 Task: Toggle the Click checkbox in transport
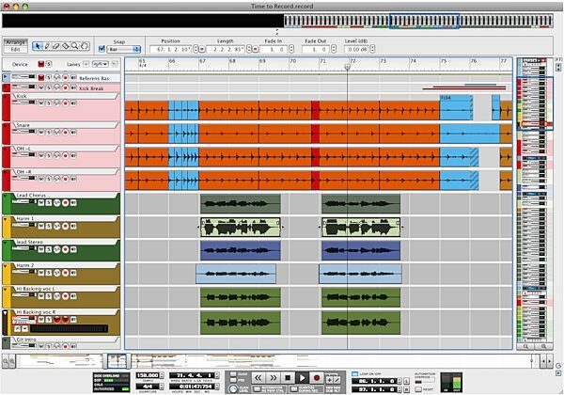pyautogui.click(x=233, y=375)
